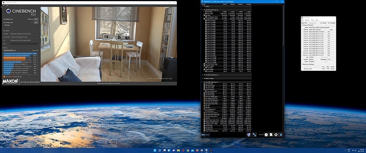This screenshot has height=153, width=366.
Task: Open HWiNFO remote network monitoring icon
Action: pos(254,135)
